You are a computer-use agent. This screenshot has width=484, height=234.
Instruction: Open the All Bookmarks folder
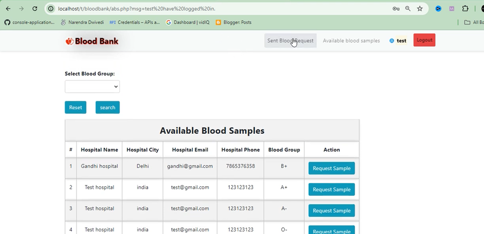pyautogui.click(x=474, y=22)
